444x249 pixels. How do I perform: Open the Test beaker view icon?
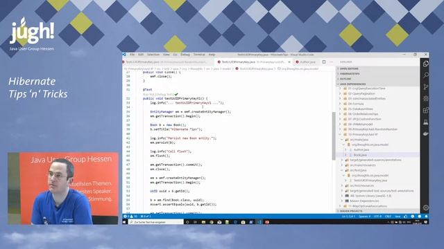click(425, 122)
